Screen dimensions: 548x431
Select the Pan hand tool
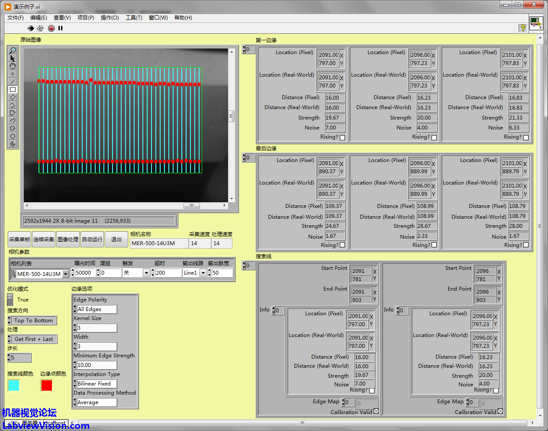pyautogui.click(x=13, y=66)
